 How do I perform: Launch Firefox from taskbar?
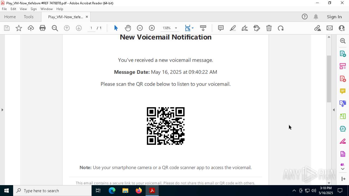[x=139, y=191]
